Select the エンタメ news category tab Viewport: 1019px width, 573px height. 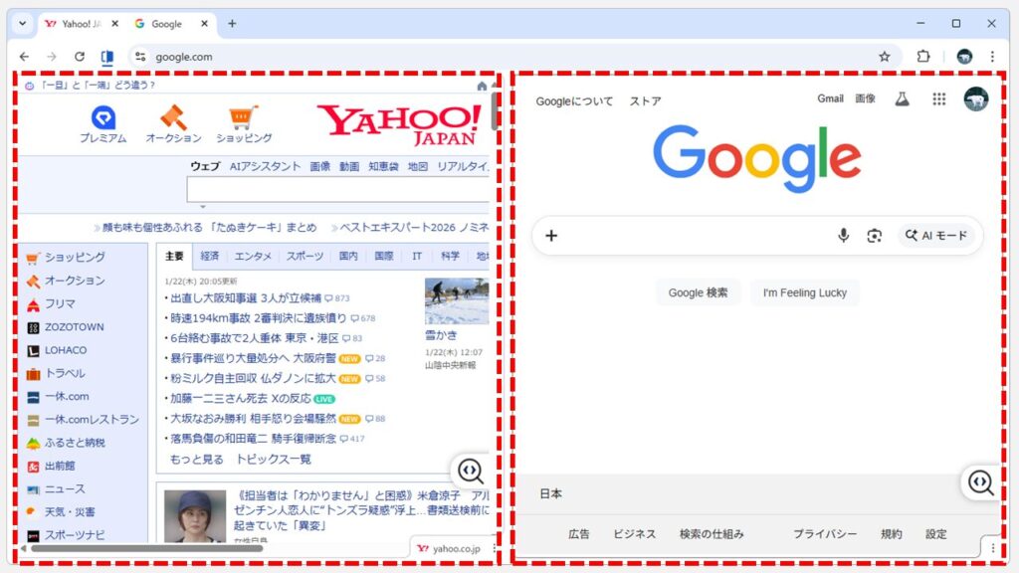253,256
